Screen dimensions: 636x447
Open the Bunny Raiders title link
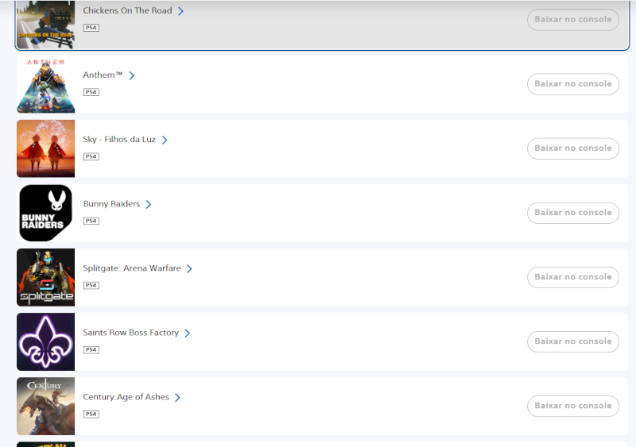click(x=111, y=204)
